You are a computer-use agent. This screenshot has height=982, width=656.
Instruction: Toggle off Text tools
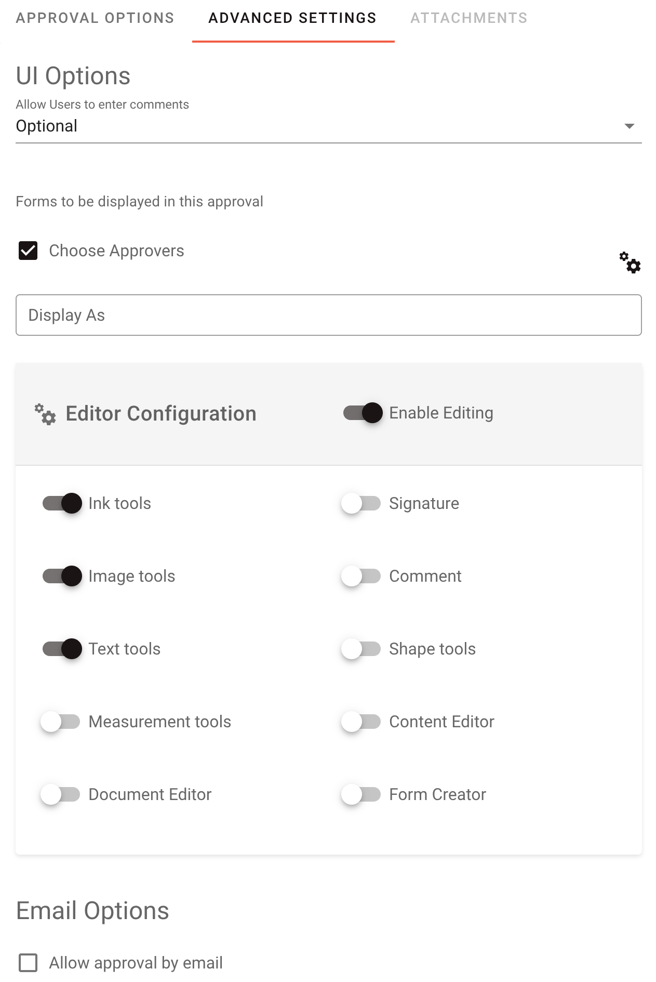point(61,648)
